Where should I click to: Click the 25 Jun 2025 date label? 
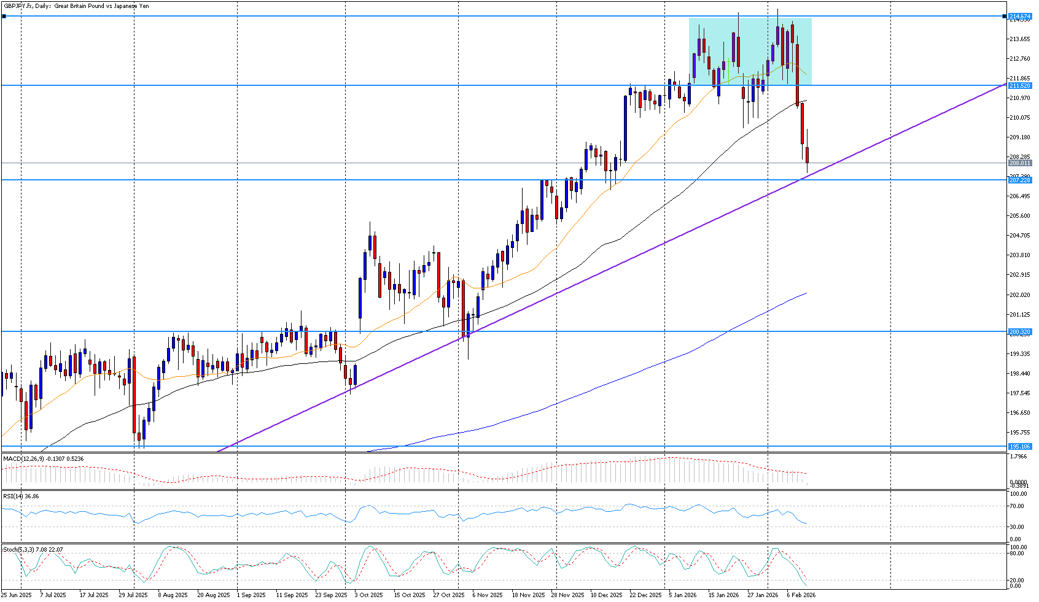click(x=17, y=595)
